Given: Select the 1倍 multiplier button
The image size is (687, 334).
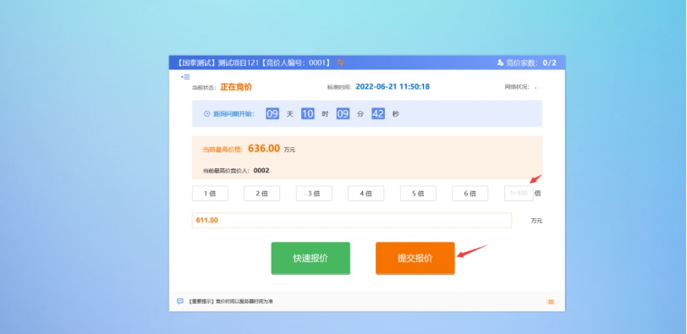Looking at the screenshot, I should pos(210,194).
